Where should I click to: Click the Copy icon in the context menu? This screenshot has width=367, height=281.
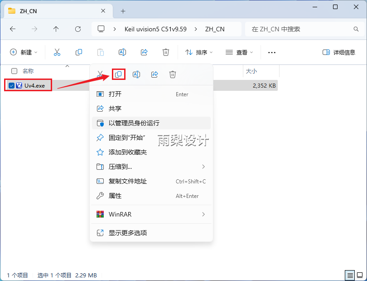(x=118, y=74)
